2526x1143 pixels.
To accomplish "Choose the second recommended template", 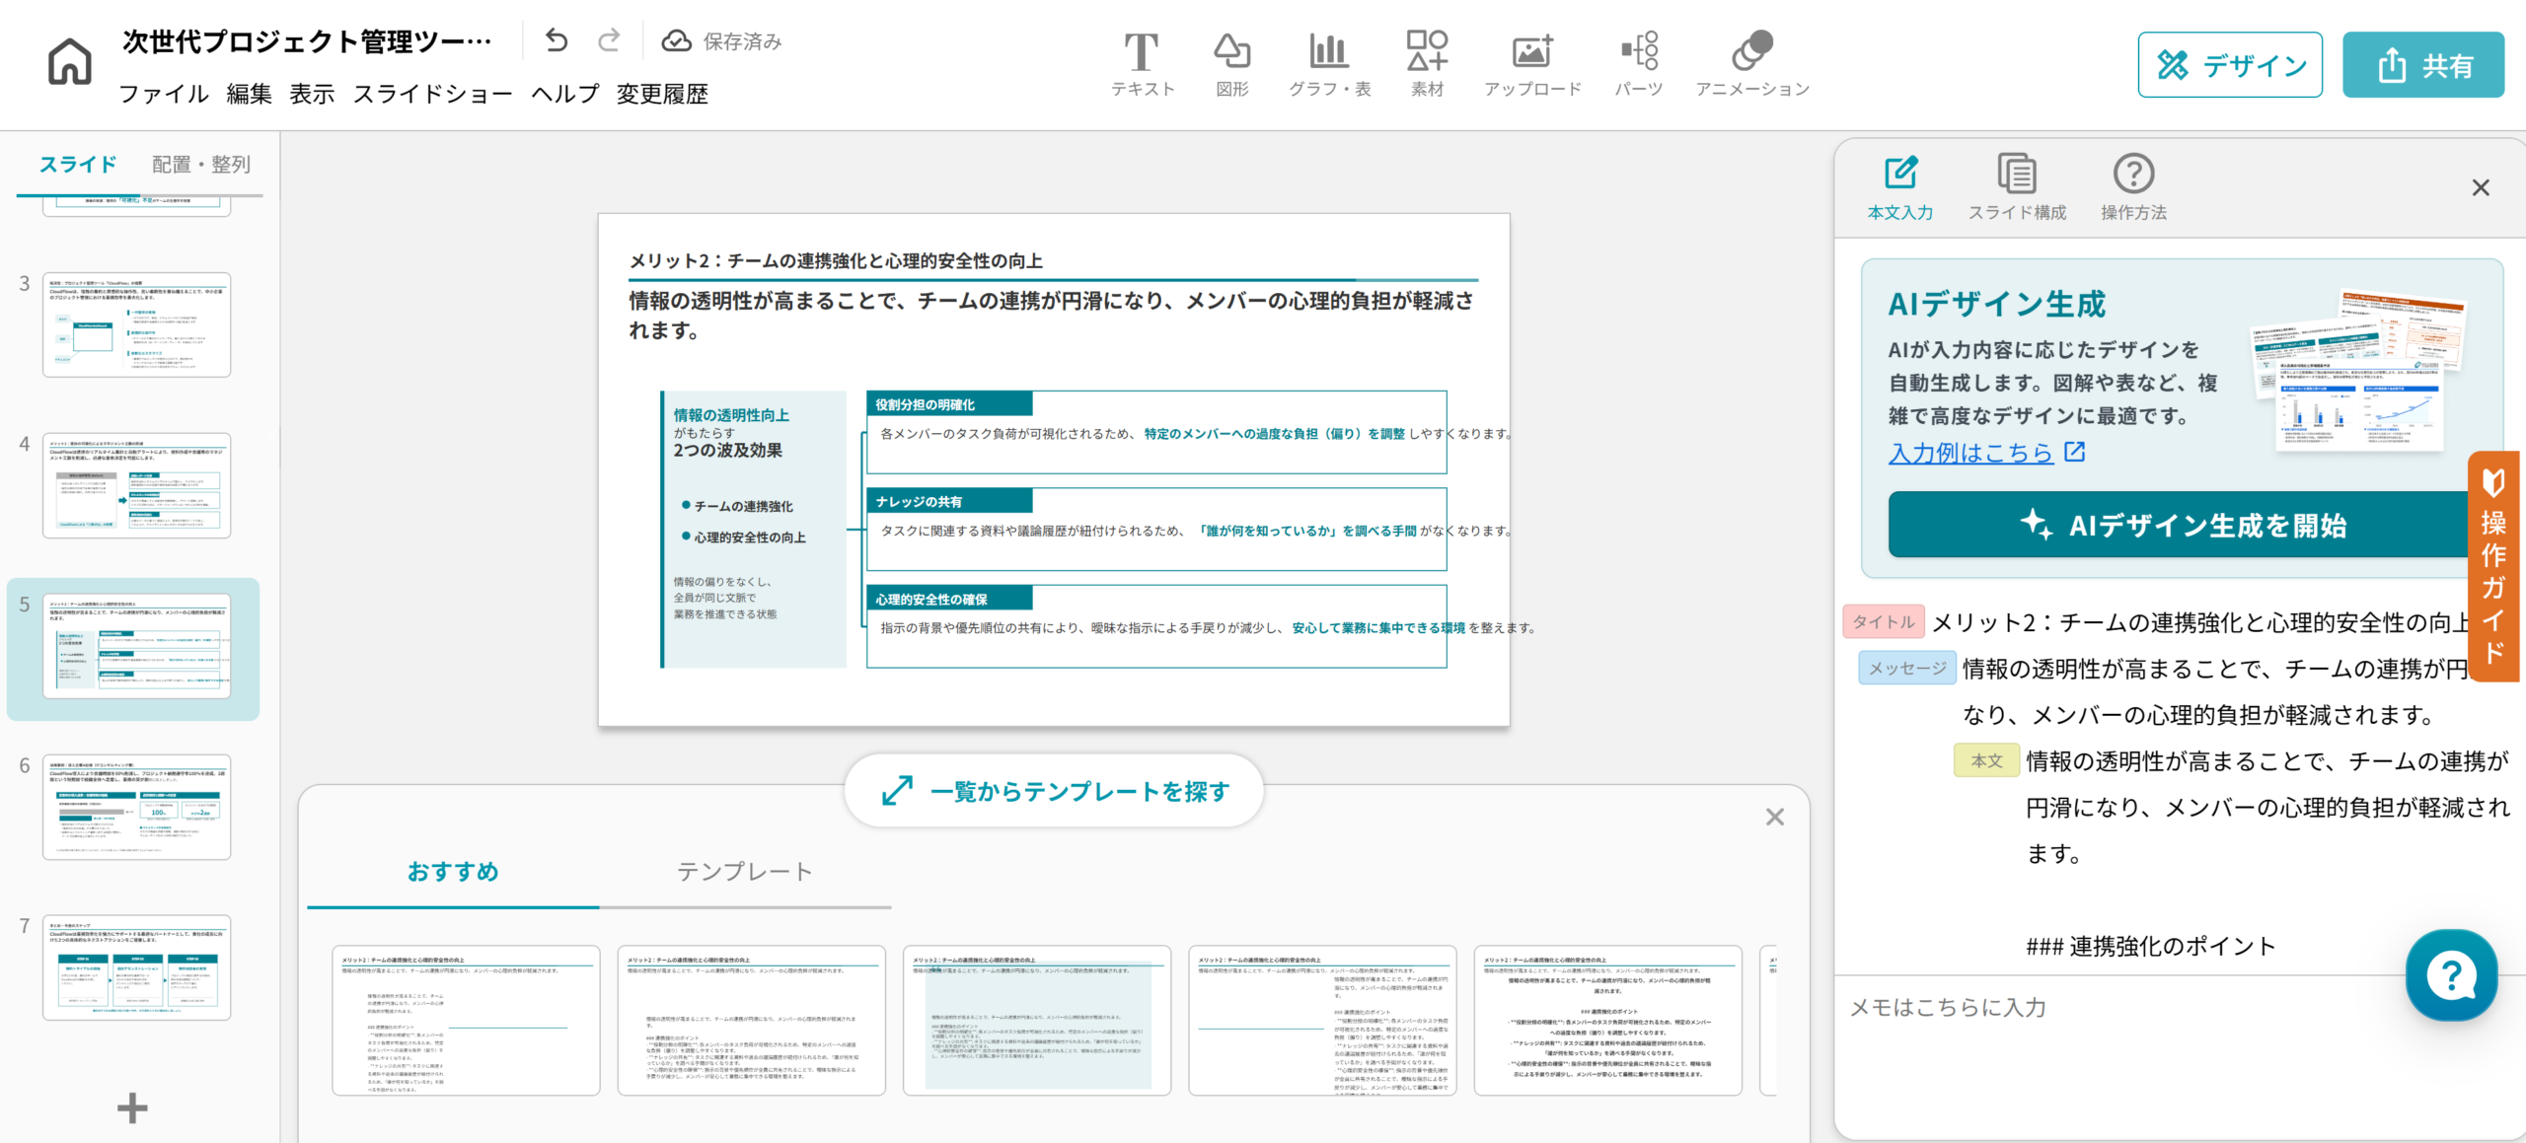I will [752, 1021].
